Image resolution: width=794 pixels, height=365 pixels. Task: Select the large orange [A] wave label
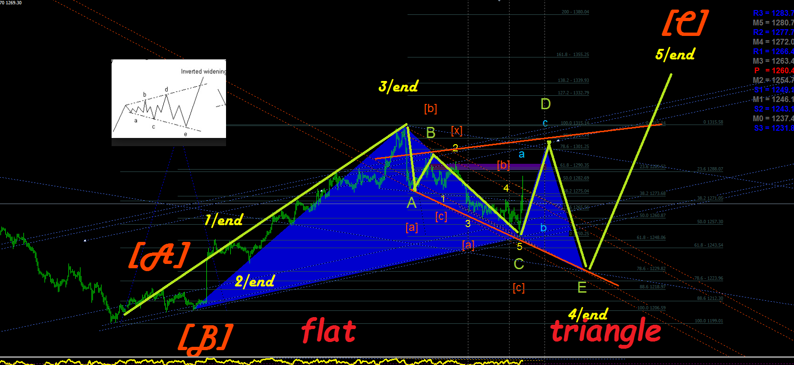tap(159, 255)
